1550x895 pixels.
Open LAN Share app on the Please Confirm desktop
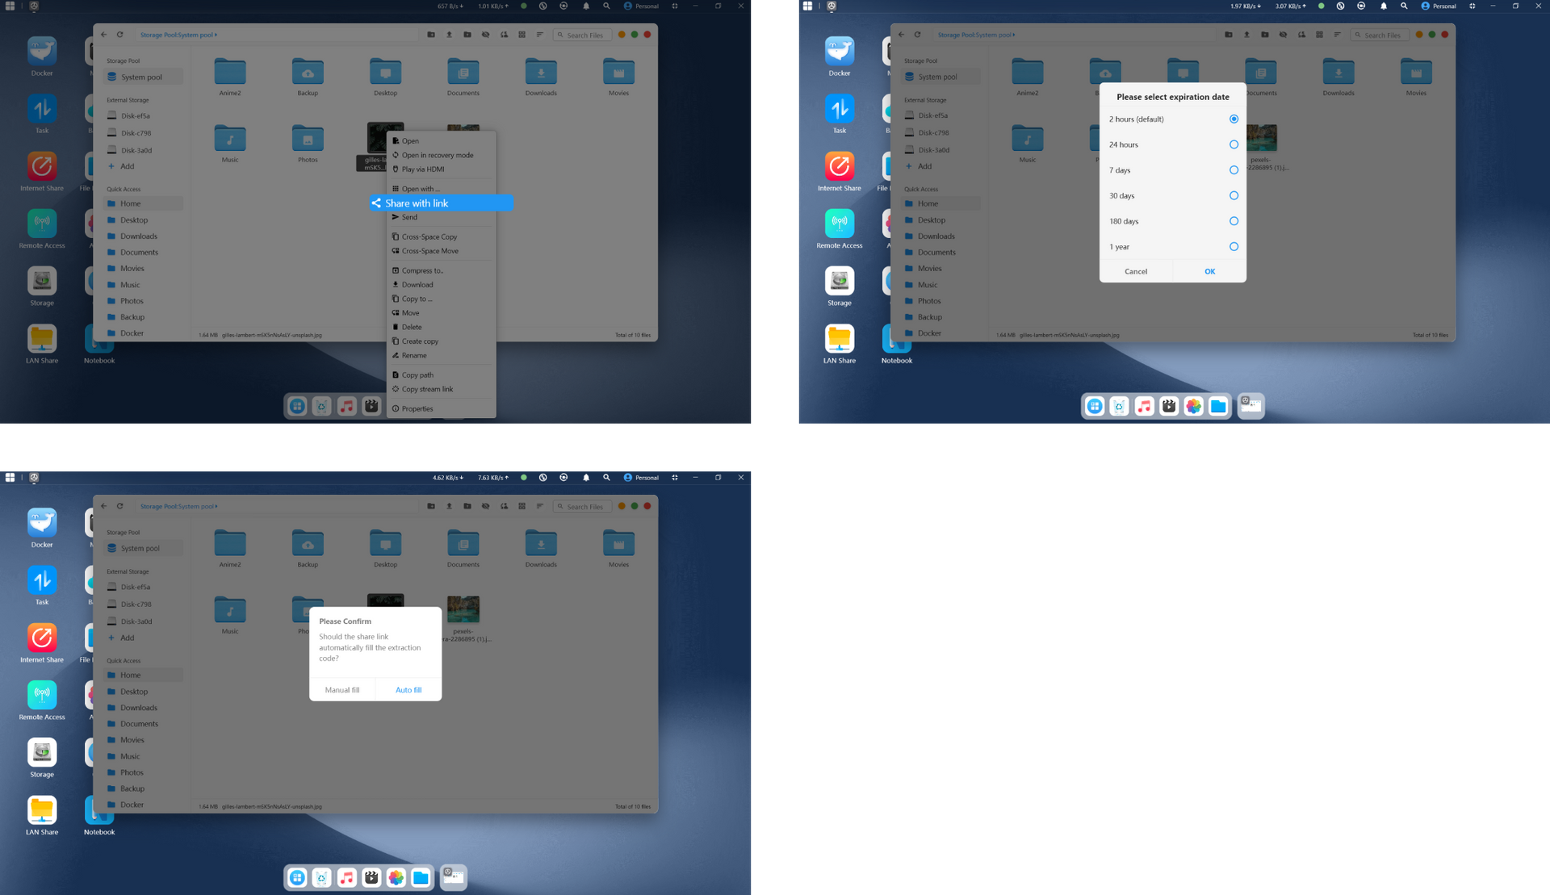click(x=42, y=809)
